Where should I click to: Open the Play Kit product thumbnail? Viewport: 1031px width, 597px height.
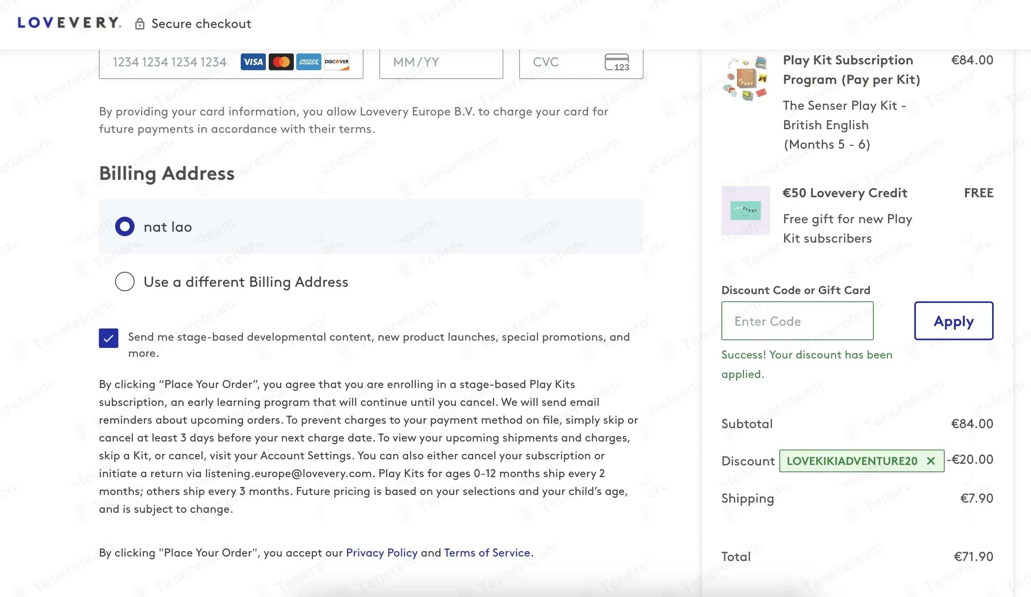[745, 79]
